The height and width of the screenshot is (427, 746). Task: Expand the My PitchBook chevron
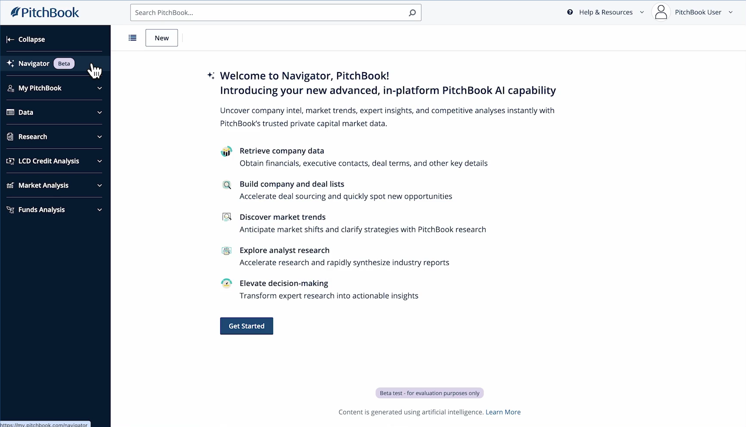pos(99,88)
